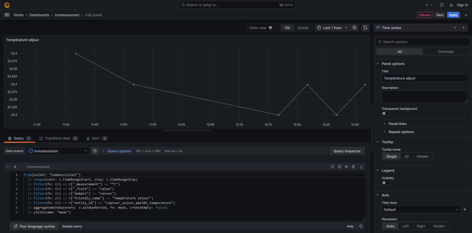
Task: Delete query A with trash icon
Action: point(353,167)
